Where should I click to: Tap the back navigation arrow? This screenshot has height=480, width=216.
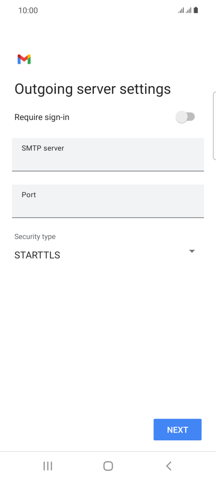click(169, 466)
